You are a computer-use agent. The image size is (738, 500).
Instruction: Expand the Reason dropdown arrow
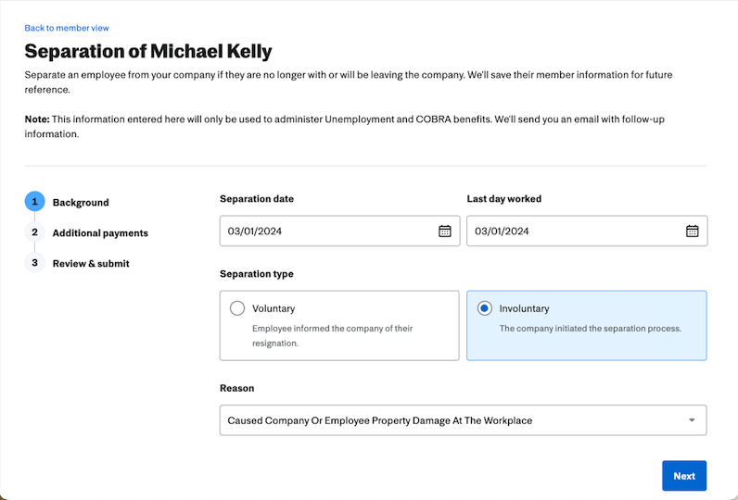(x=692, y=420)
